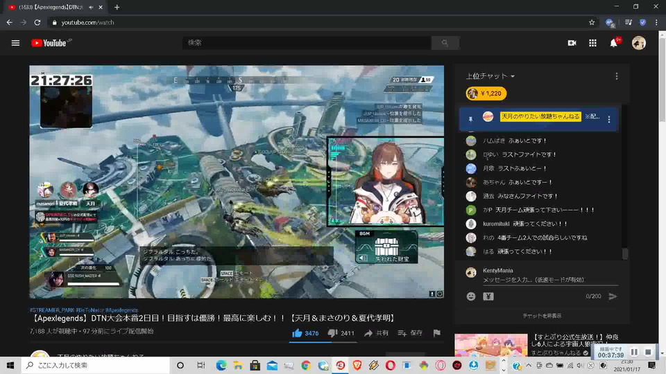Image resolution: width=666 pixels, height=374 pixels.
Task: Open the Windows Action Center
Action: (x=651, y=365)
